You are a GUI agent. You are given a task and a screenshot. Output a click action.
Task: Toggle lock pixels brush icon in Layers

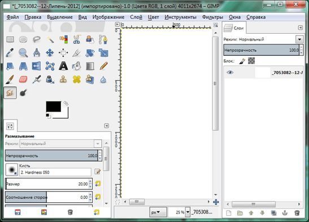click(242, 61)
